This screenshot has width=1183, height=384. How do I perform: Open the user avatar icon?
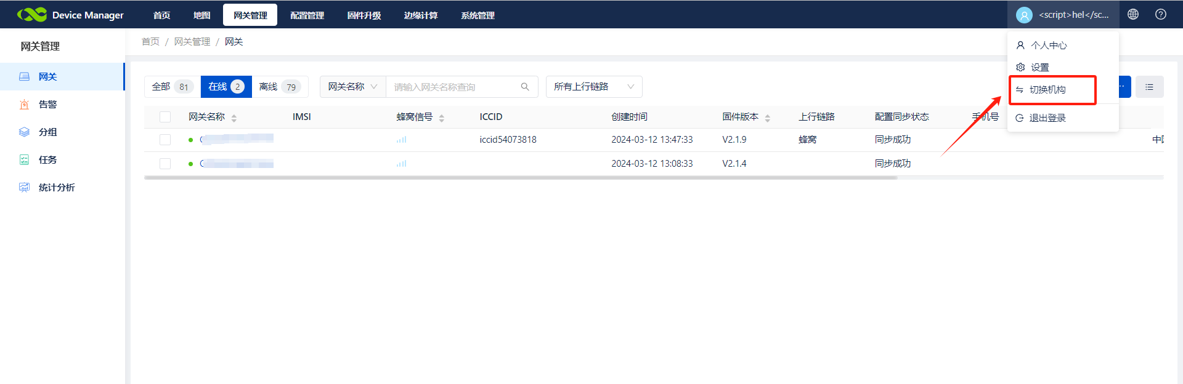click(1024, 15)
